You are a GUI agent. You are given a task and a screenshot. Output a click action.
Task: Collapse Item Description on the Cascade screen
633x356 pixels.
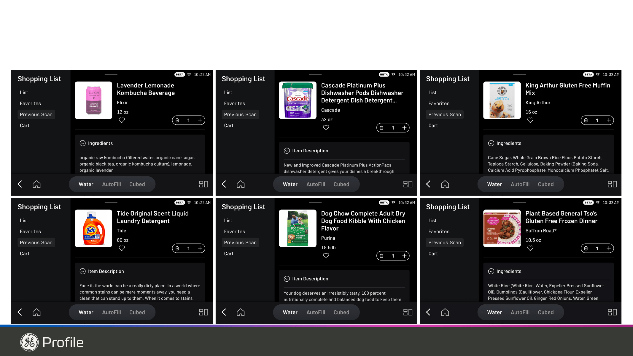(x=287, y=151)
